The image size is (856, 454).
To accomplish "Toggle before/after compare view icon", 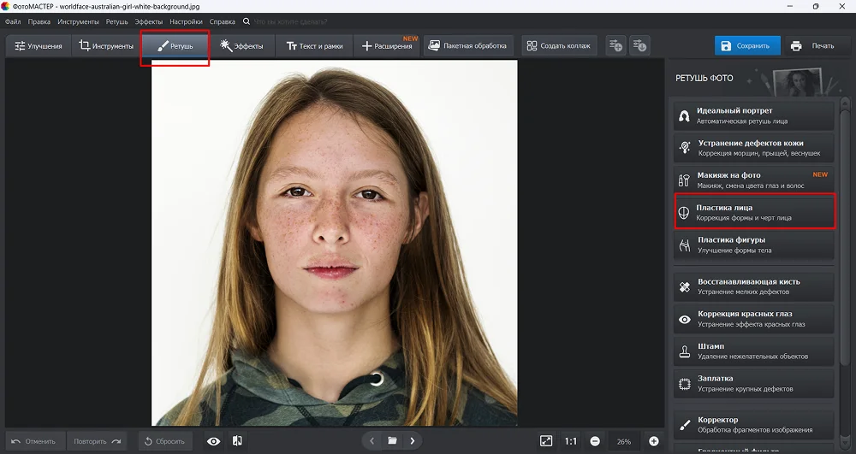I will (237, 441).
